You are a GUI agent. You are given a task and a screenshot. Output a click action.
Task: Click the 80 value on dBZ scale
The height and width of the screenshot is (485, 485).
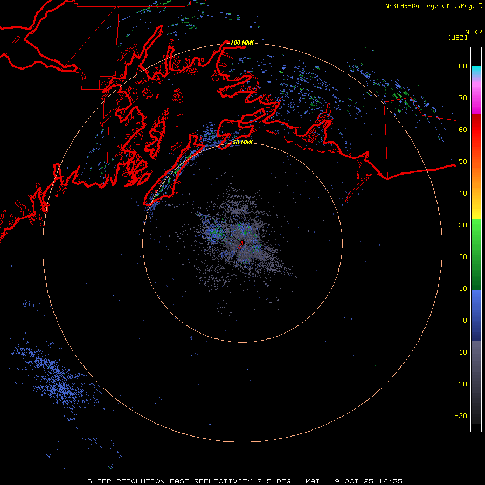click(x=463, y=66)
